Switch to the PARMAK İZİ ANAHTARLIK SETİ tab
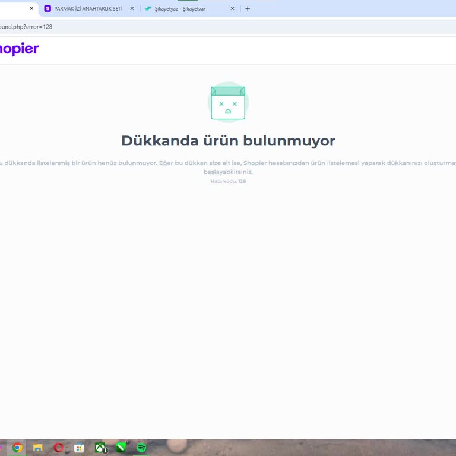 88,9
